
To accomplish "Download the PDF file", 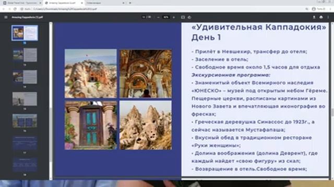I will pos(314,17).
